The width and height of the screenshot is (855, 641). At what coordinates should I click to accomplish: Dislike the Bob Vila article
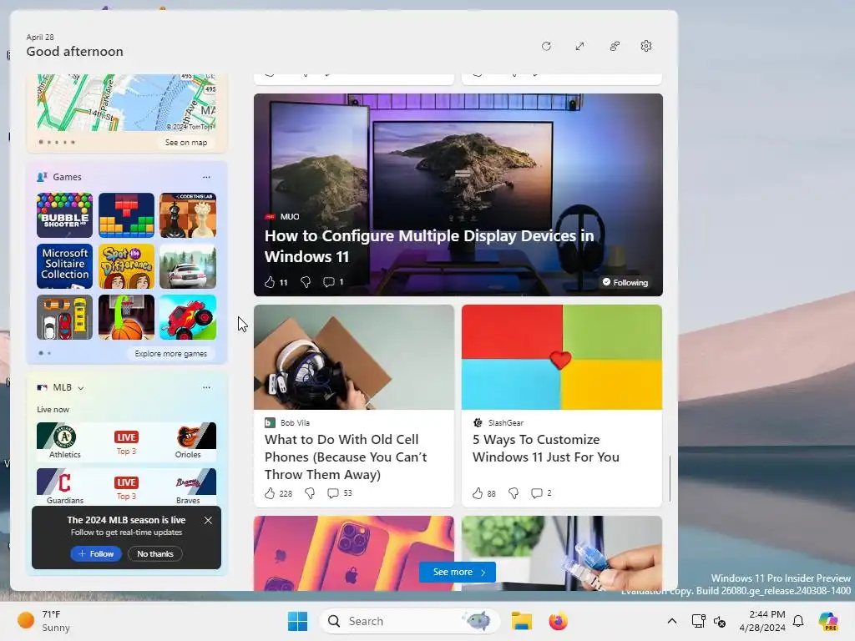click(310, 493)
